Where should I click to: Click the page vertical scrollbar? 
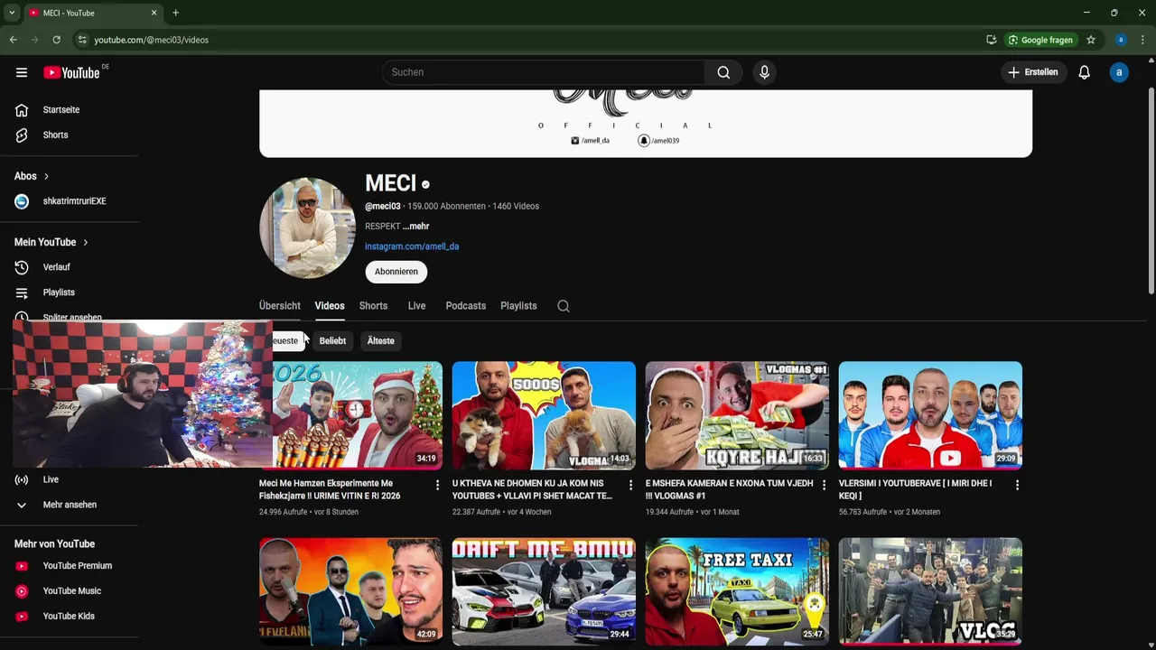(x=1151, y=190)
